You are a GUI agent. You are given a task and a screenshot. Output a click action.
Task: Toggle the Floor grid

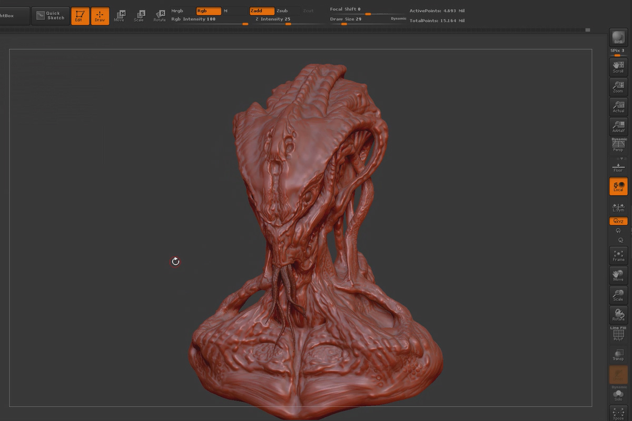pyautogui.click(x=618, y=167)
